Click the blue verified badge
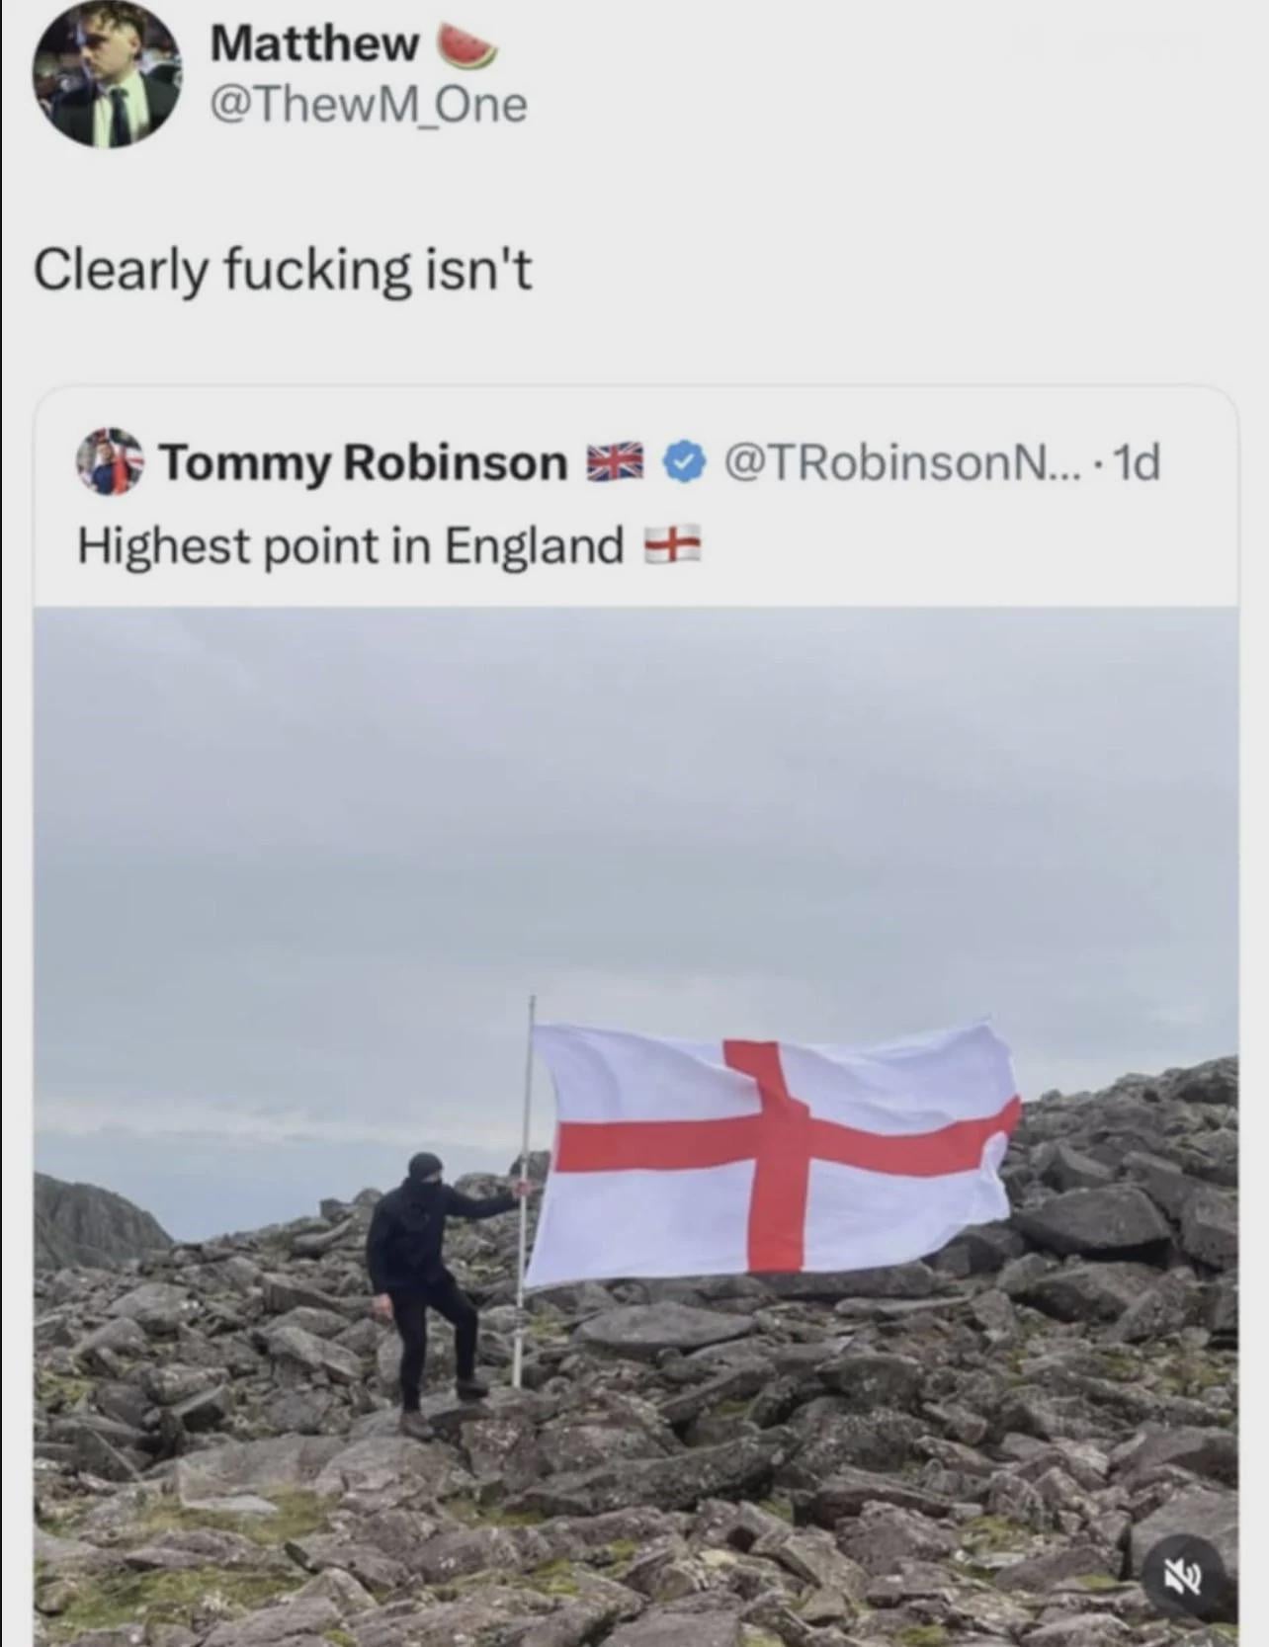Viewport: 1269px width, 1647px height. 683,461
